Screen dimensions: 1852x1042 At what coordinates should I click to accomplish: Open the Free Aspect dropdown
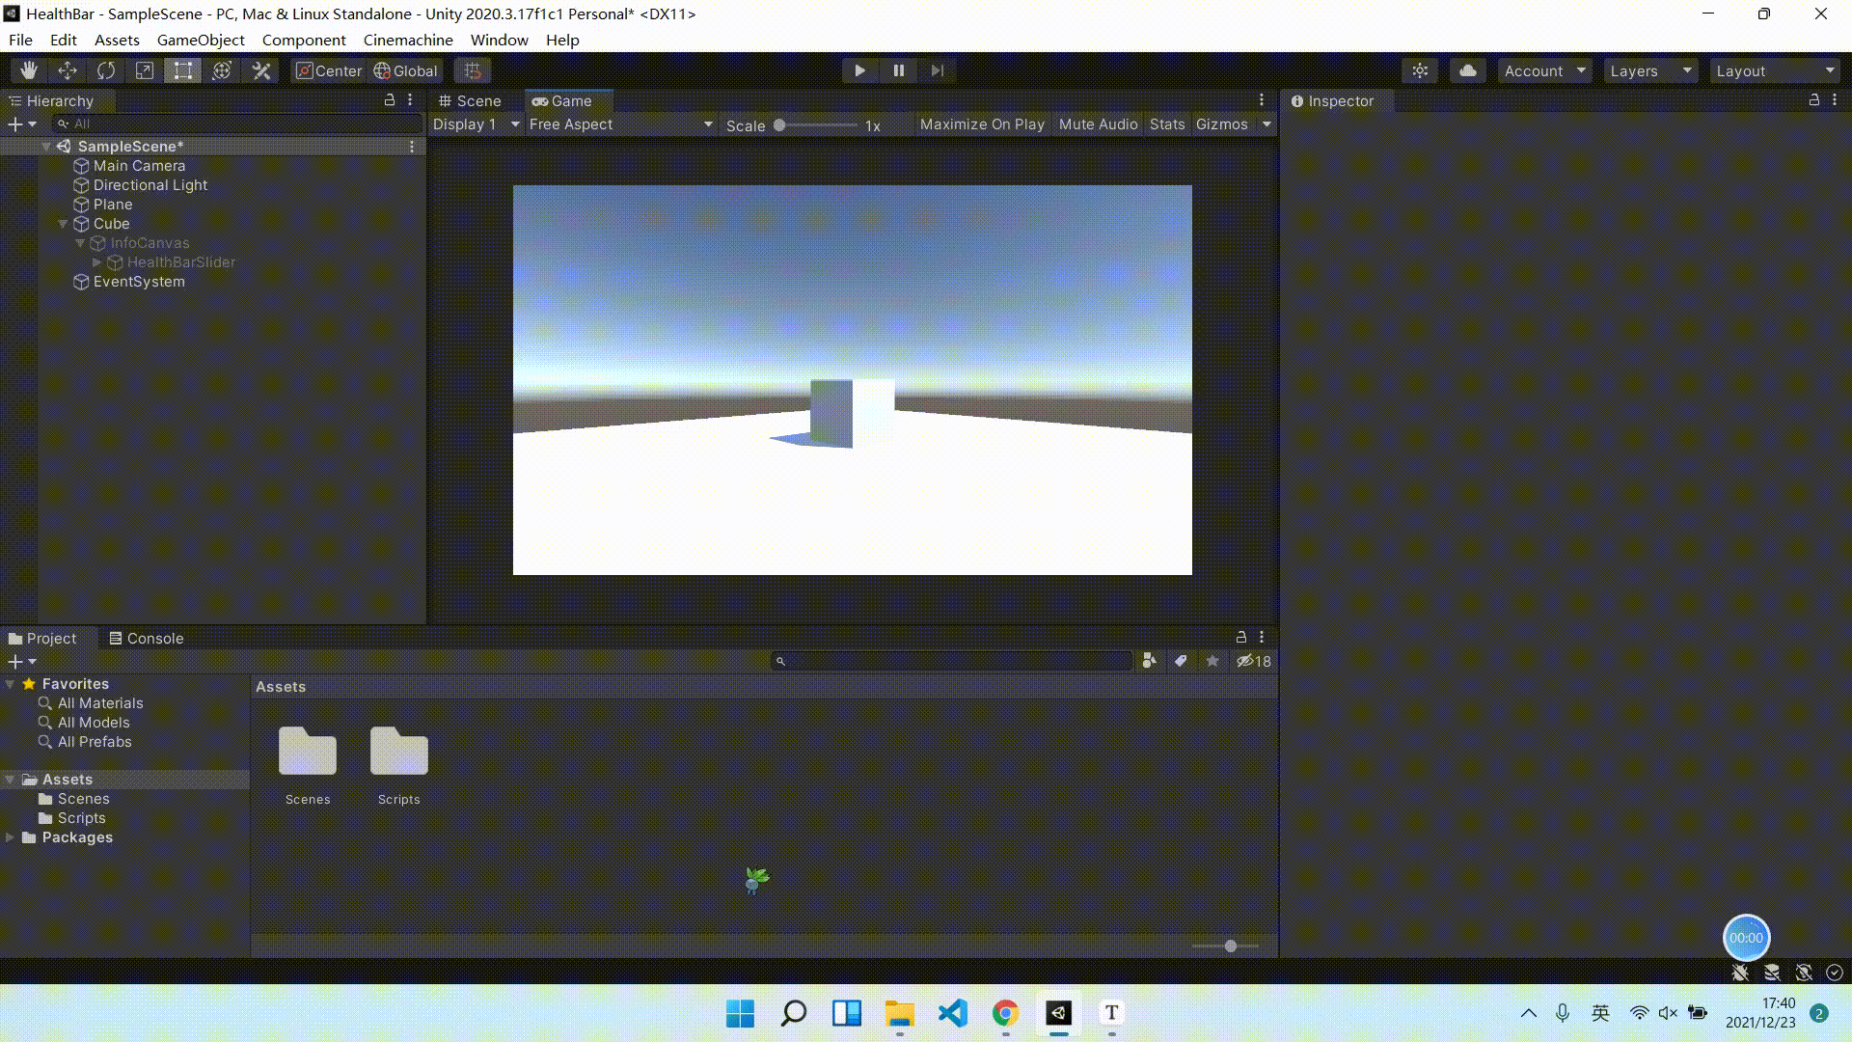click(621, 124)
